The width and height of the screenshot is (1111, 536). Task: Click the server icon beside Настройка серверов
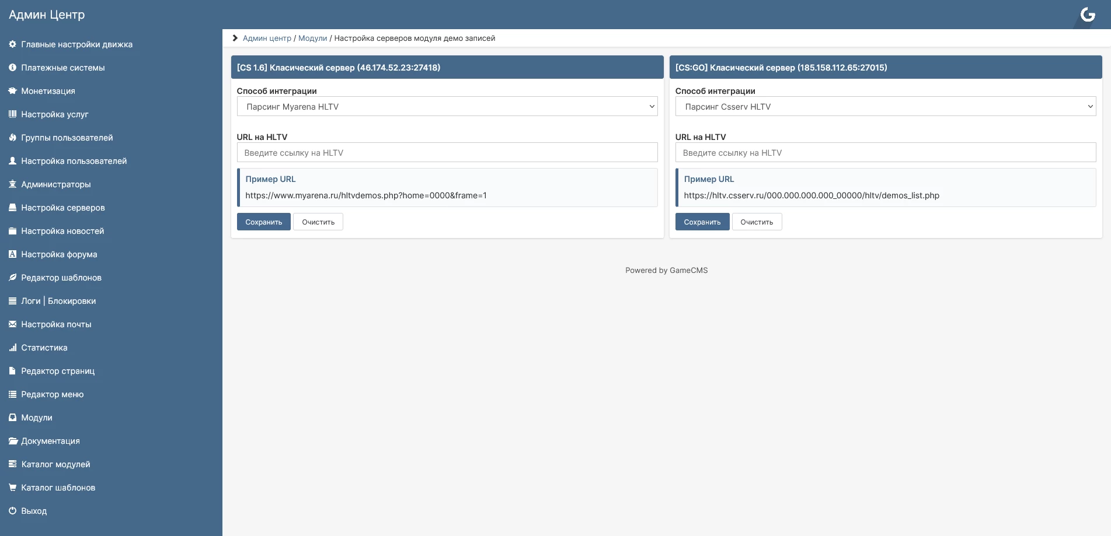click(x=12, y=208)
